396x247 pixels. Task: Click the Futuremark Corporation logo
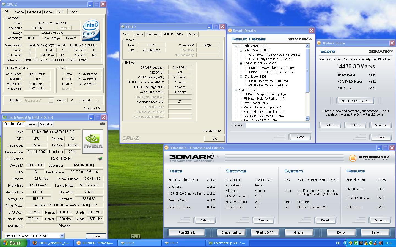369,158
